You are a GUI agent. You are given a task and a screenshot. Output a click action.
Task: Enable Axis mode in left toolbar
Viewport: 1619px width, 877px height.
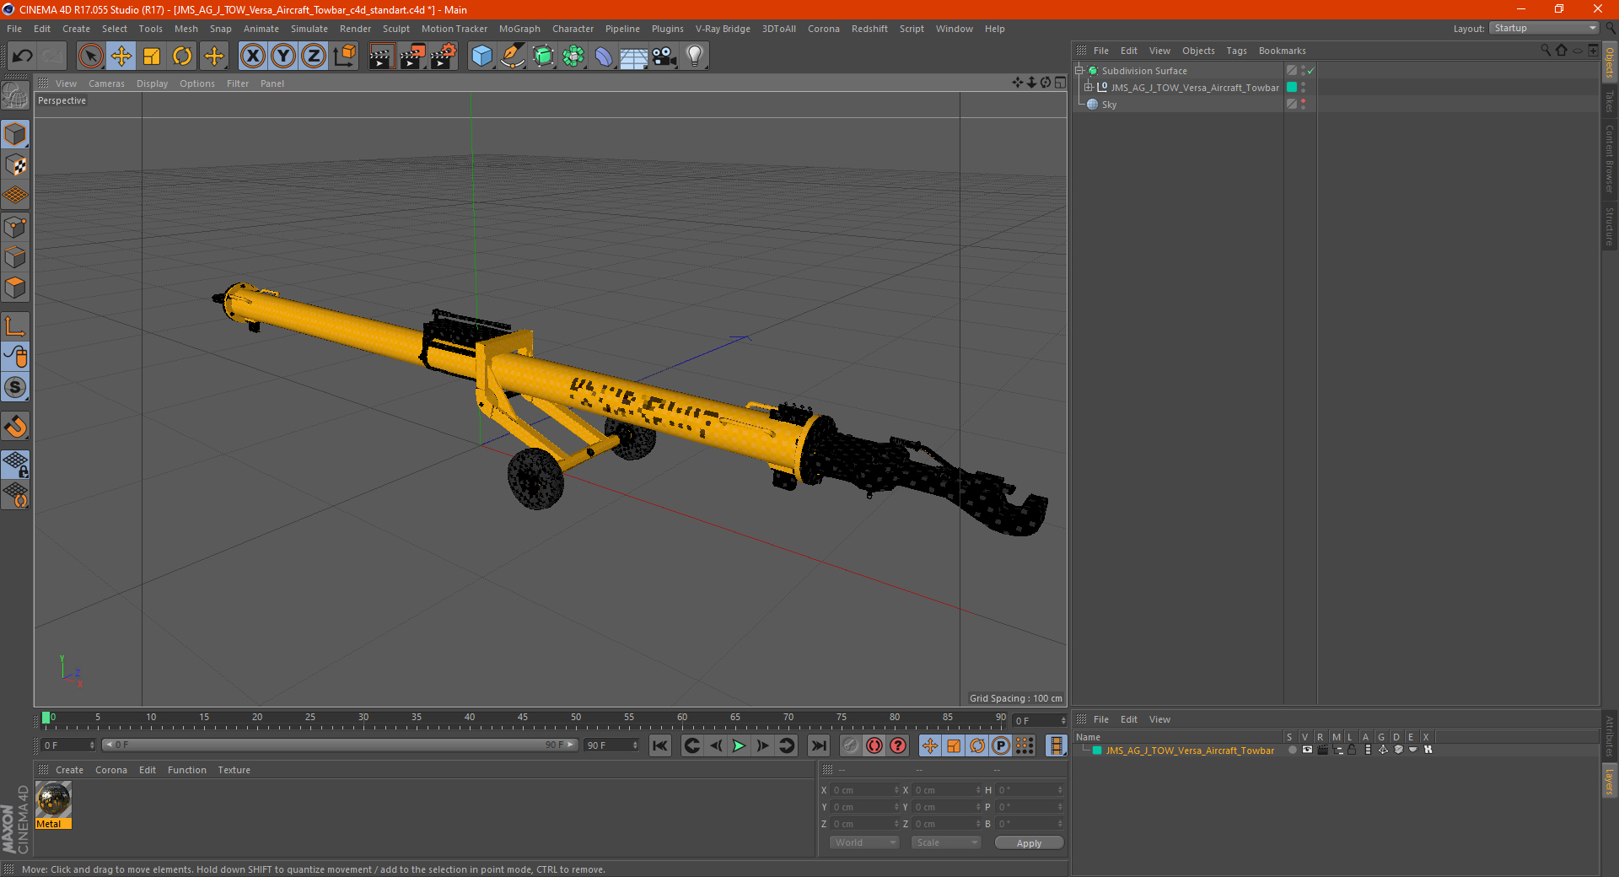click(15, 326)
